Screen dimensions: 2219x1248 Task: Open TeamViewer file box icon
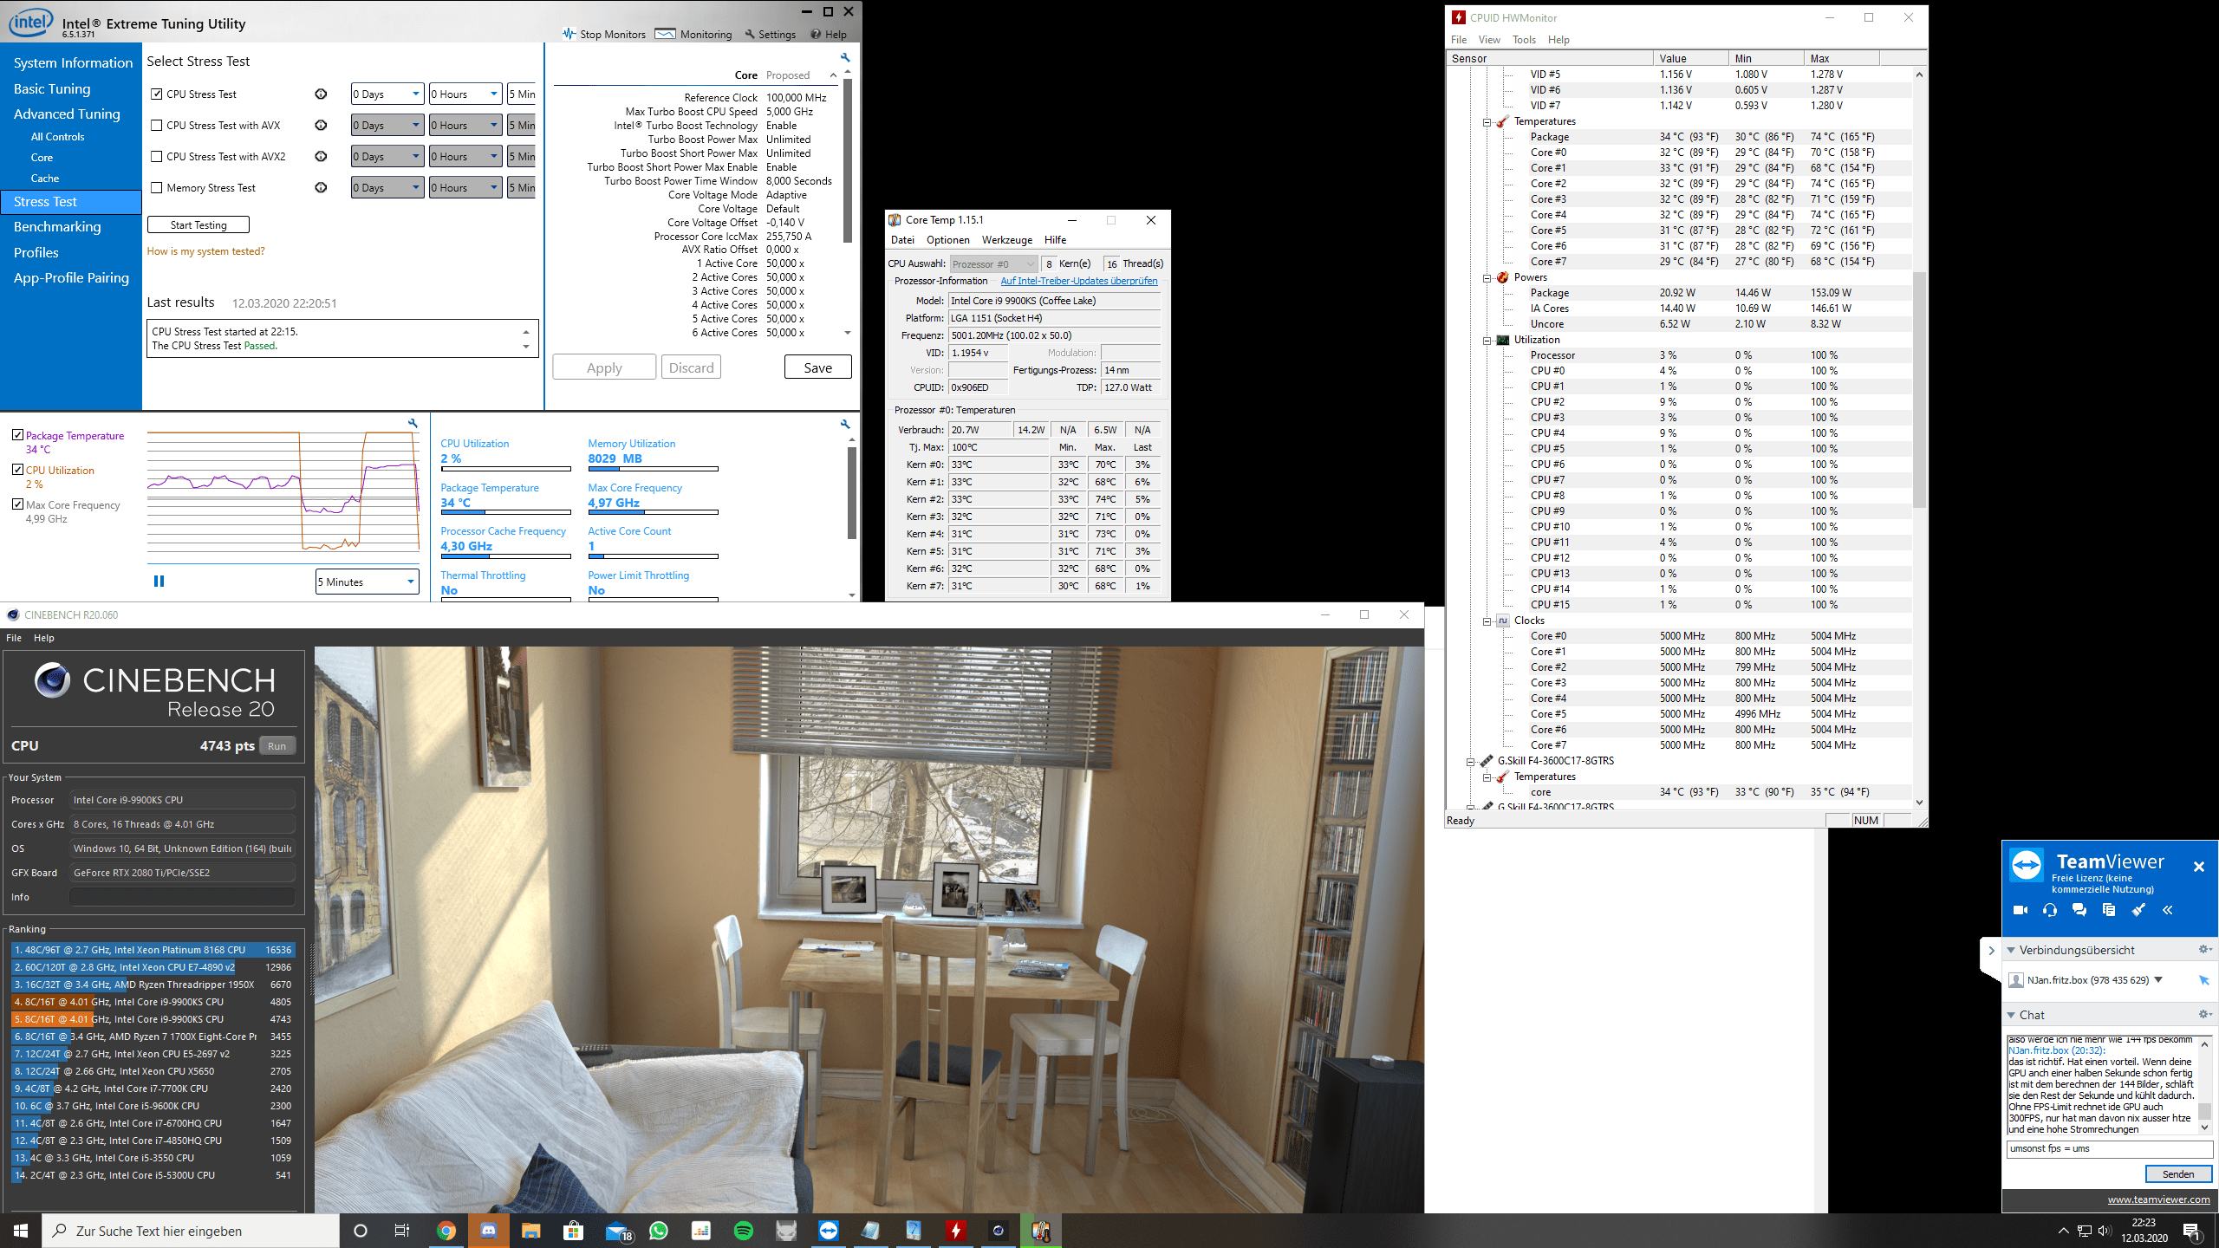click(x=2109, y=910)
